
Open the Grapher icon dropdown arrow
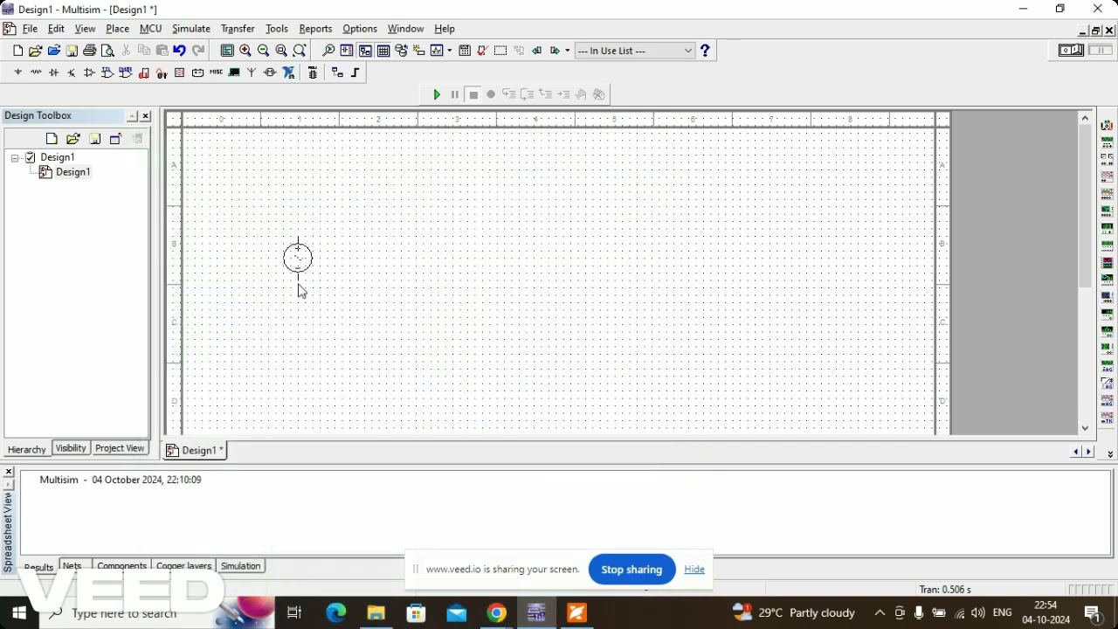[450, 51]
